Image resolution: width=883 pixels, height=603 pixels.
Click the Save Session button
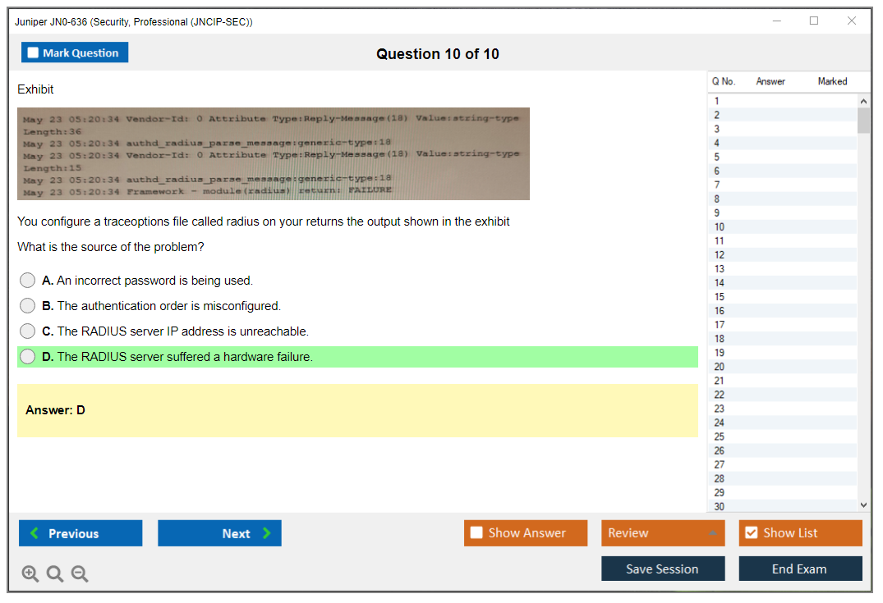point(662,569)
